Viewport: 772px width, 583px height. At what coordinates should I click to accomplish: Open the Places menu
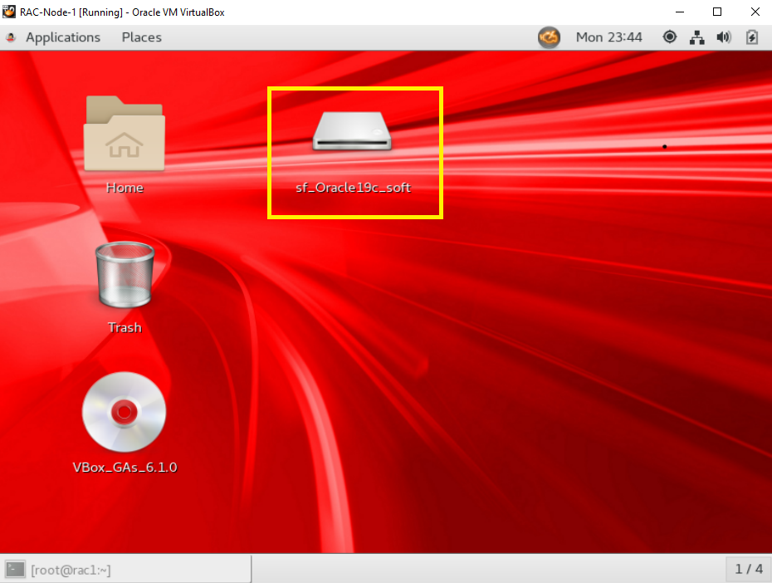(x=141, y=37)
